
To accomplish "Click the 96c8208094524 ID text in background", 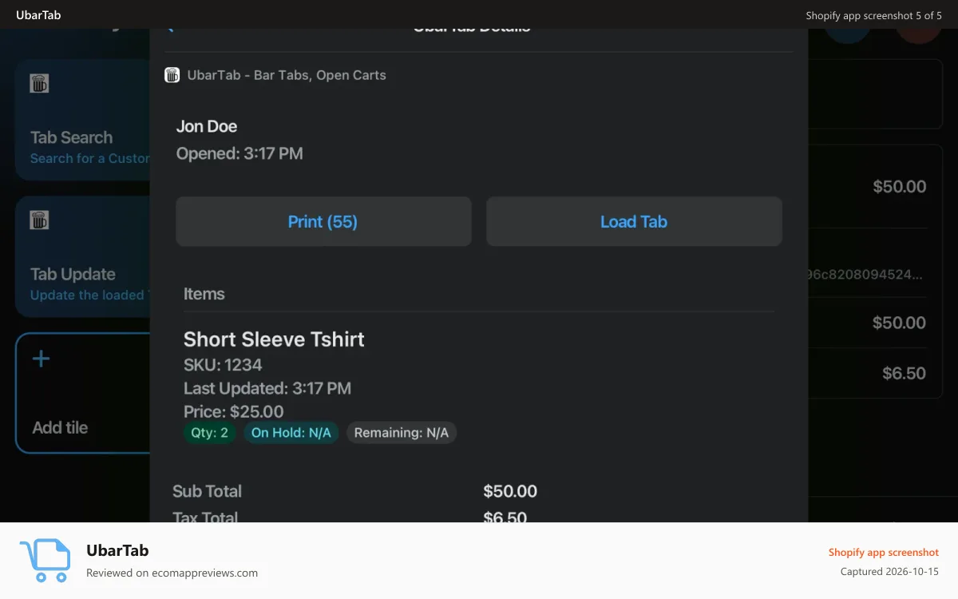I will tap(865, 275).
